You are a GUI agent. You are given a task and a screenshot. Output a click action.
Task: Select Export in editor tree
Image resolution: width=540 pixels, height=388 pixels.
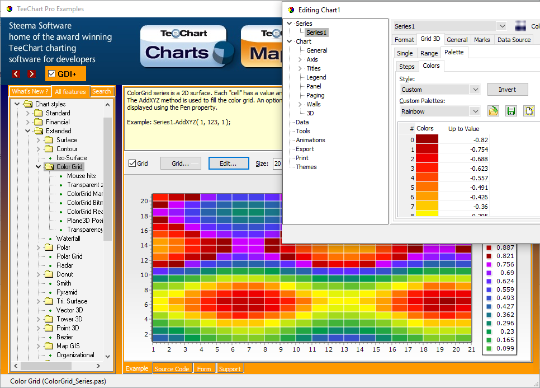tap(305, 149)
